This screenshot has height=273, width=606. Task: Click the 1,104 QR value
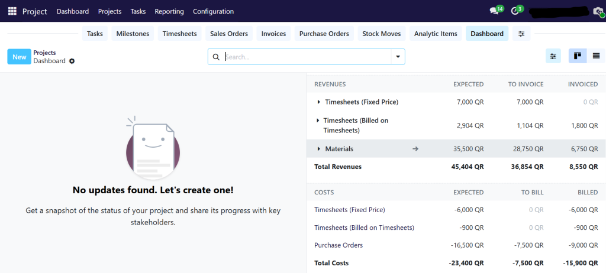point(530,125)
